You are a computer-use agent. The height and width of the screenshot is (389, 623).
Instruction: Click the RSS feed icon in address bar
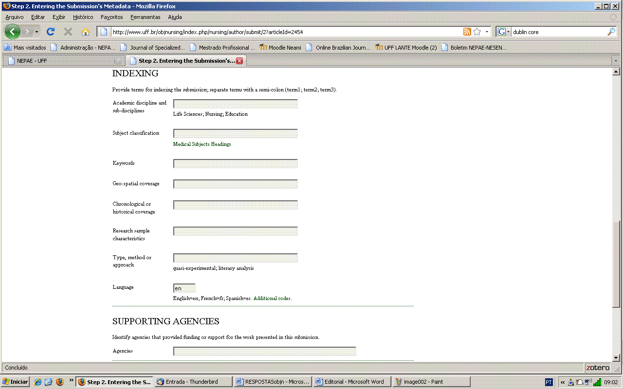(x=467, y=32)
